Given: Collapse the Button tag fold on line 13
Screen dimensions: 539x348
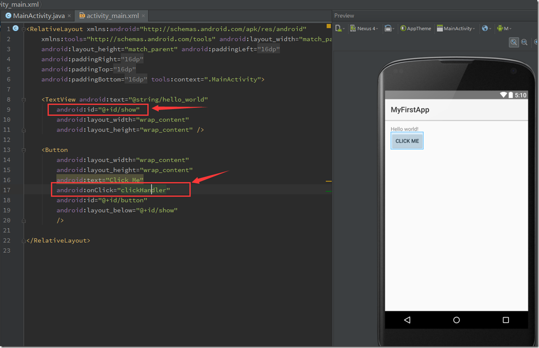Looking at the screenshot, I should coord(24,150).
